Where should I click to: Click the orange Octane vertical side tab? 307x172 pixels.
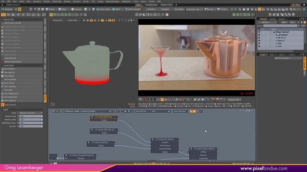tap(45, 99)
